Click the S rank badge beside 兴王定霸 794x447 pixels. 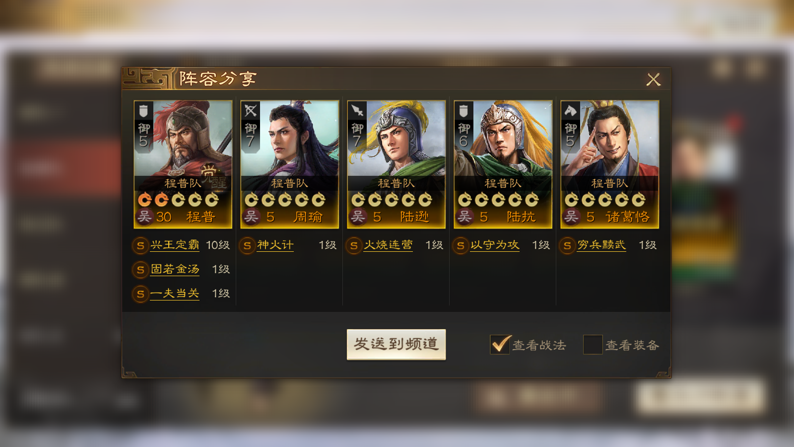[x=140, y=245]
